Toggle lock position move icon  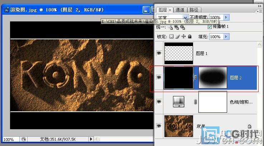[x=183, y=36]
